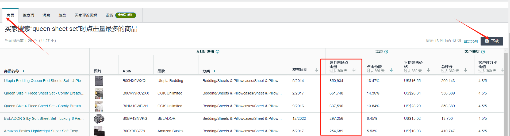510x136 pixels.
Task: Sort by 总评分 arrow
Action: 466,70
